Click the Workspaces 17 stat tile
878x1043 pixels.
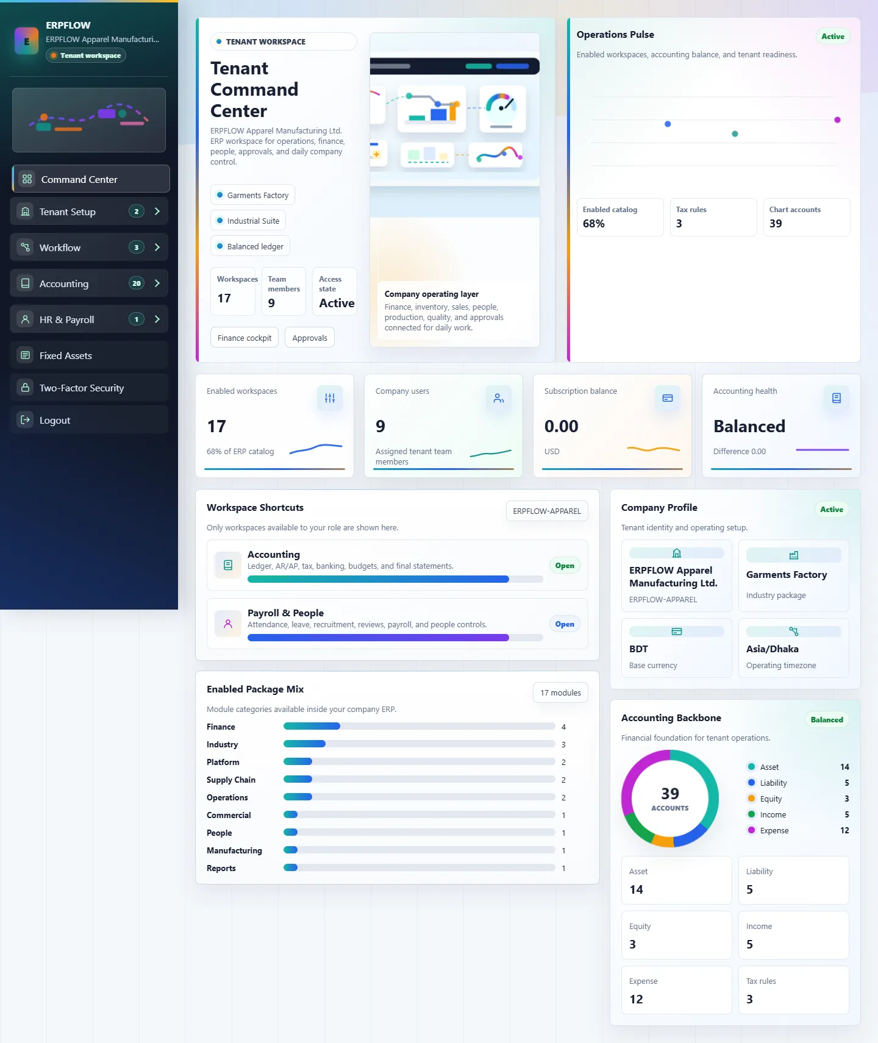tap(233, 291)
